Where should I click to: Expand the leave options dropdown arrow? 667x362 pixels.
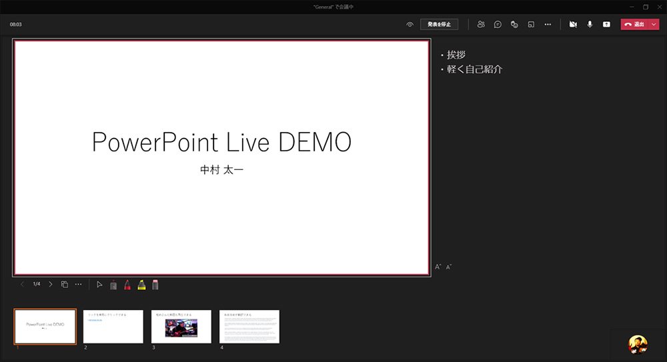click(654, 24)
